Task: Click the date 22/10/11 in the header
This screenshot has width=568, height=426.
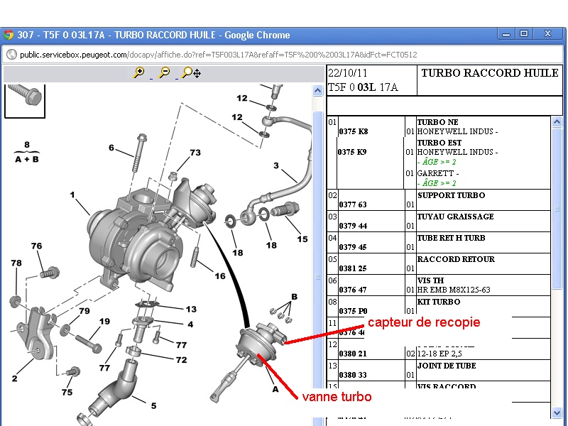Action: (348, 73)
